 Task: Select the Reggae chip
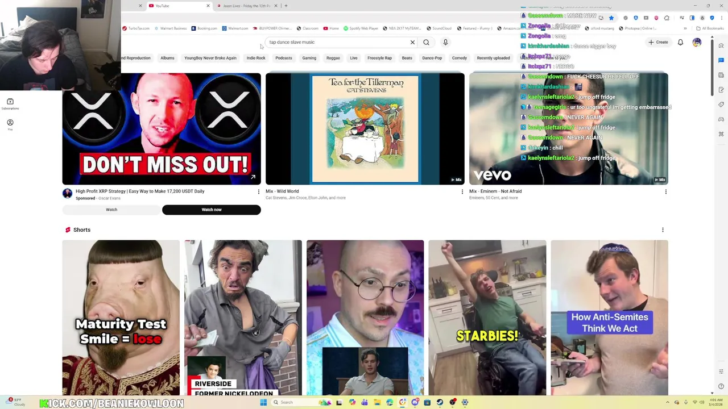333,58
